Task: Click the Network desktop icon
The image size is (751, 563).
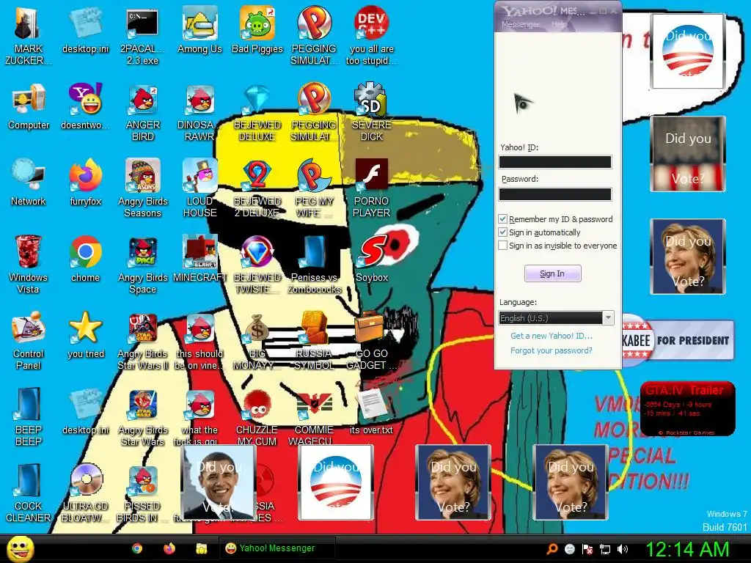Action: coord(29,183)
